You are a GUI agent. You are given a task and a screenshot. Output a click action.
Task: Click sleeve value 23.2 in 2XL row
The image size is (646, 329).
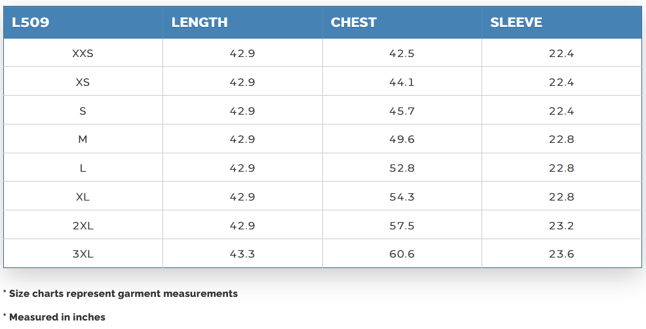click(561, 225)
